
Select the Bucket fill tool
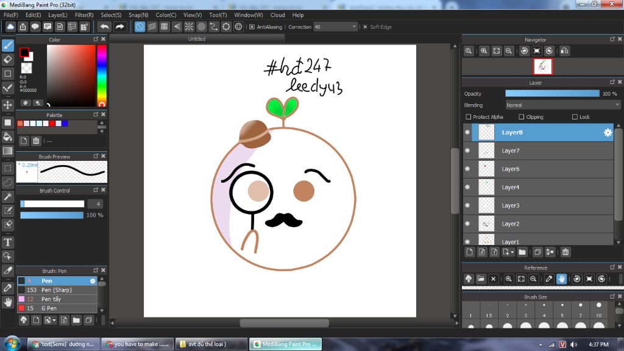pos(7,137)
